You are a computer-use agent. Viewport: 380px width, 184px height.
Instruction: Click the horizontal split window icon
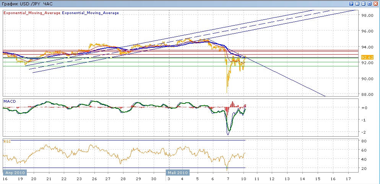364,3
